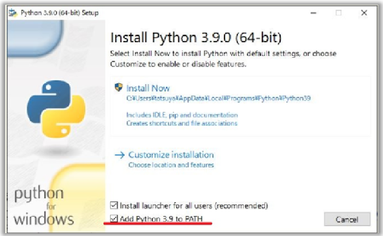Toggle Install launcher for all users checkbox

tap(114, 205)
